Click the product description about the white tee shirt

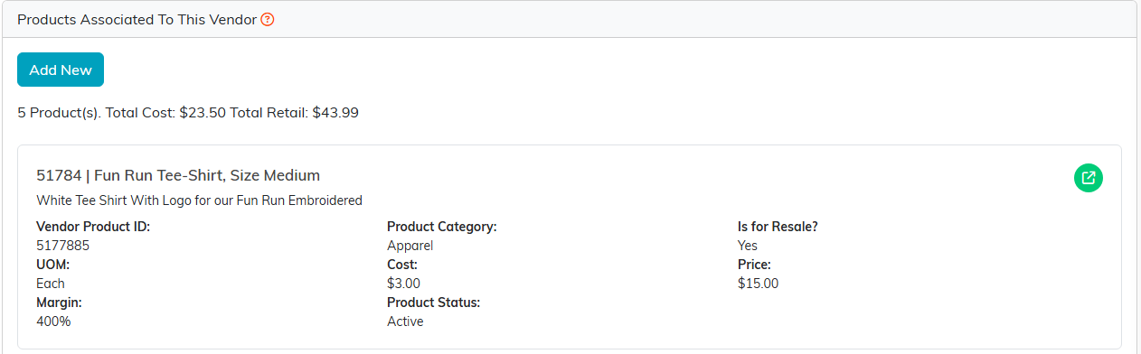pos(199,200)
